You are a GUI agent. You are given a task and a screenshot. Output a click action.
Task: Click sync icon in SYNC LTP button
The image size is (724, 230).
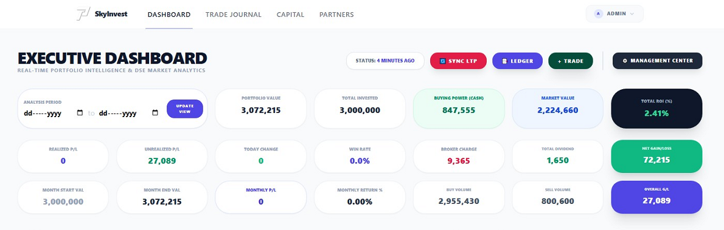pos(442,61)
